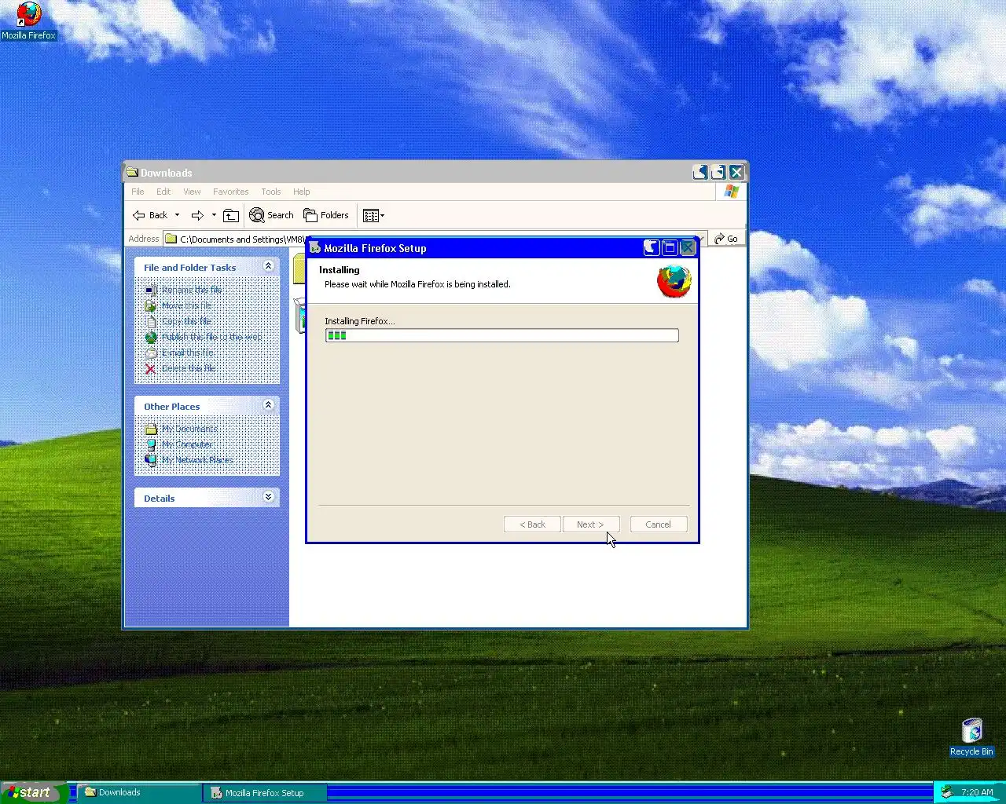Screen dimensions: 1006x804
Task: Open Search in the Downloads window
Action: (x=271, y=215)
